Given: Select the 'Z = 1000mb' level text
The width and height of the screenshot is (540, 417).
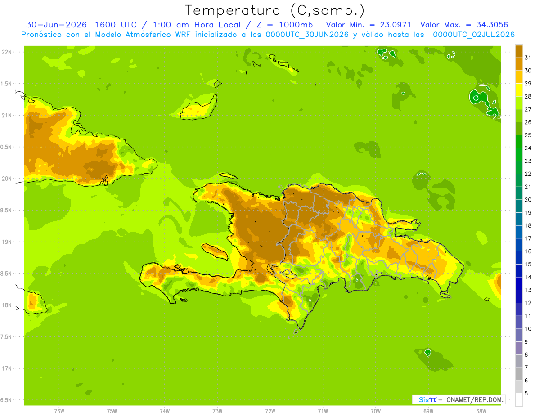Looking at the screenshot, I should [x=285, y=25].
